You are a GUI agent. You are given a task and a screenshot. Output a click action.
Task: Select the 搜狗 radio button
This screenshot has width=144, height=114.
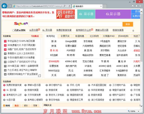[x=20, y=30]
